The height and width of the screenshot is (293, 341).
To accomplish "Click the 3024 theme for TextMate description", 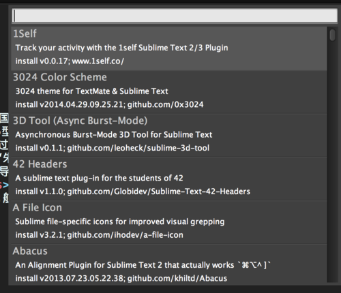I will [91, 91].
